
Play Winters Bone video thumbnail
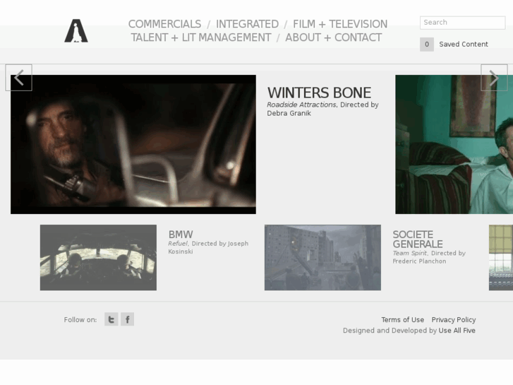tap(133, 145)
